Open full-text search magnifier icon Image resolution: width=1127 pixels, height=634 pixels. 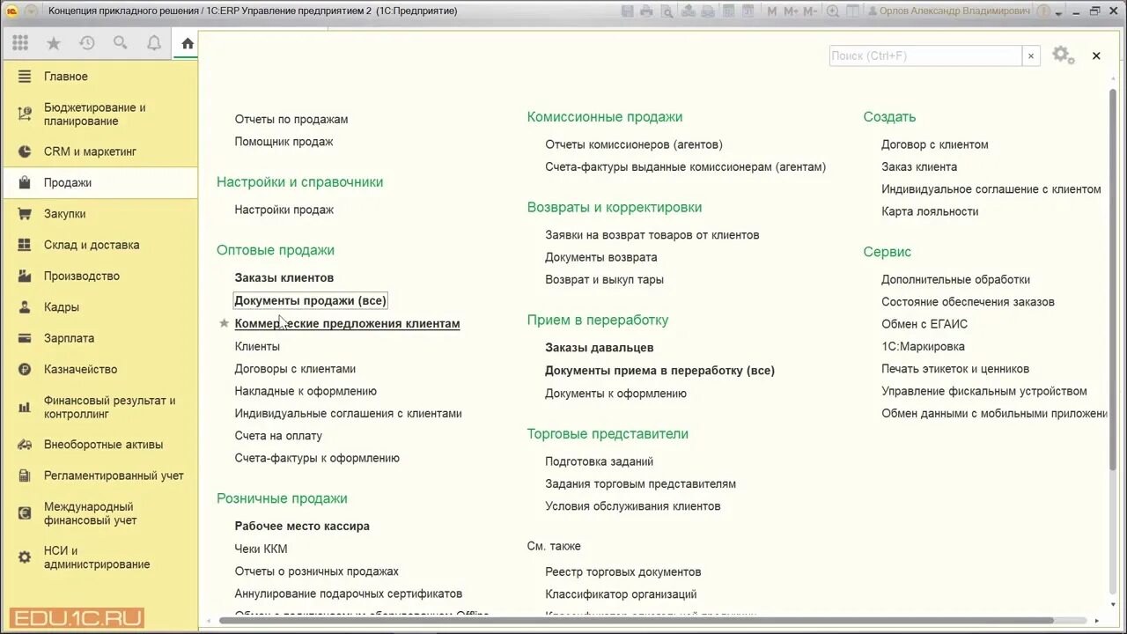121,43
